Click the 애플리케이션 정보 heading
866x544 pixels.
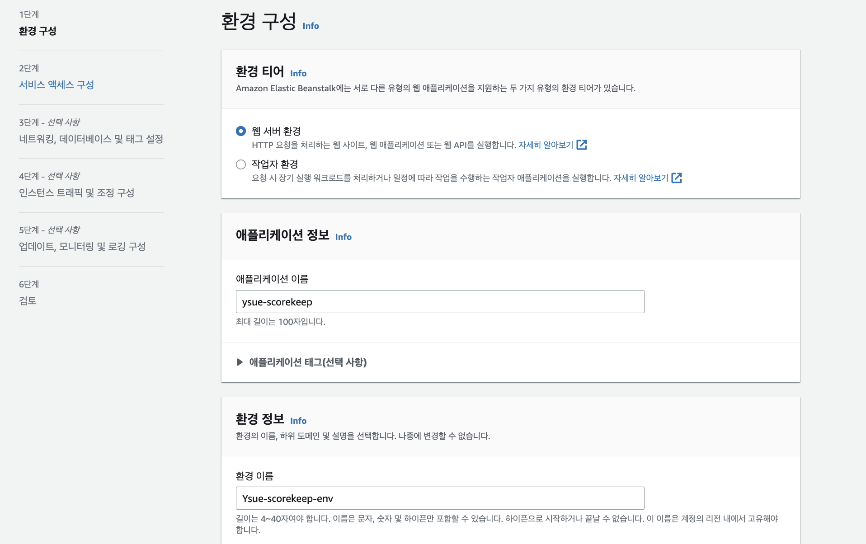[x=282, y=235]
